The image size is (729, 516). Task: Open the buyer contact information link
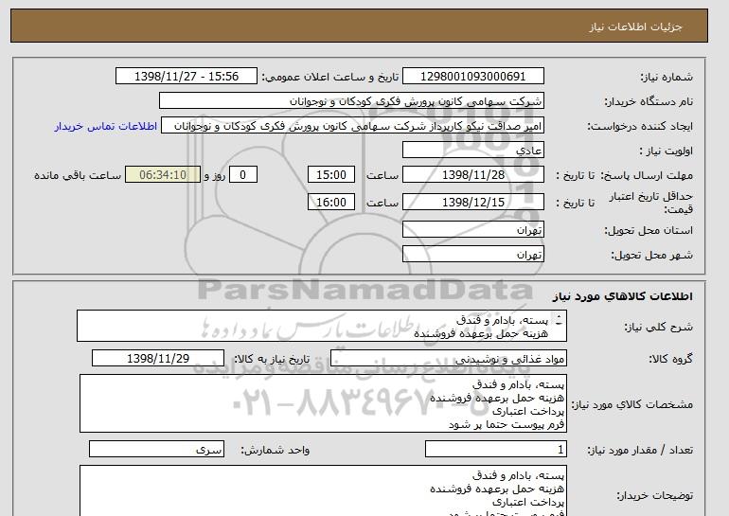click(x=105, y=127)
